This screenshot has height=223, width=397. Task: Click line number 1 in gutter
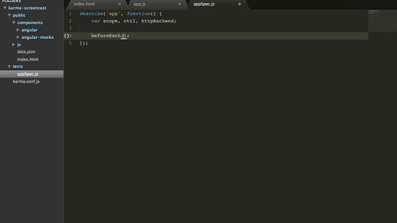coord(70,14)
